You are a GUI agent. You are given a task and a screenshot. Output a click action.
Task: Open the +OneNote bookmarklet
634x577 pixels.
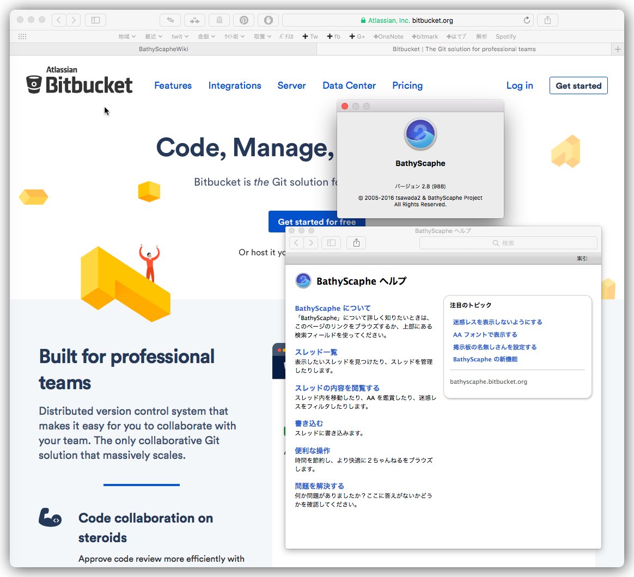[388, 36]
